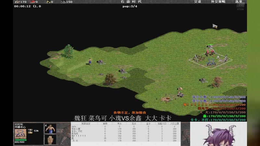Image resolution: width=260 pixels, height=146 pixels.
Task: Click stone mine beside the standing villager
Action: point(101,62)
